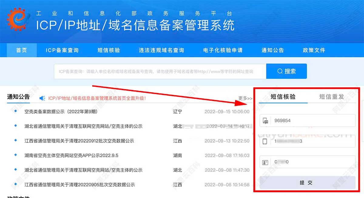Click the ID card icon in the third input field
The height and width of the screenshot is (198, 364).
[265, 162]
